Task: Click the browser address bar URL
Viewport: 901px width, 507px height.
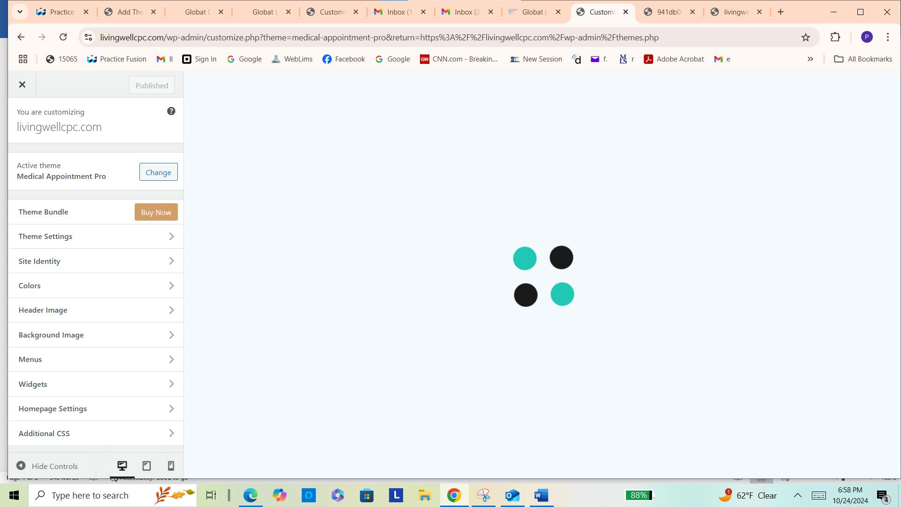Action: click(x=379, y=38)
